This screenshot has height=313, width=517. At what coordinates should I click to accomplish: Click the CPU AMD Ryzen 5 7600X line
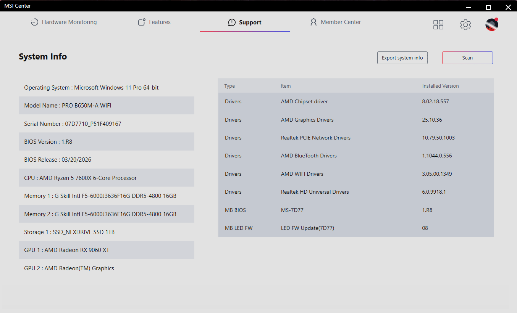tap(107, 178)
